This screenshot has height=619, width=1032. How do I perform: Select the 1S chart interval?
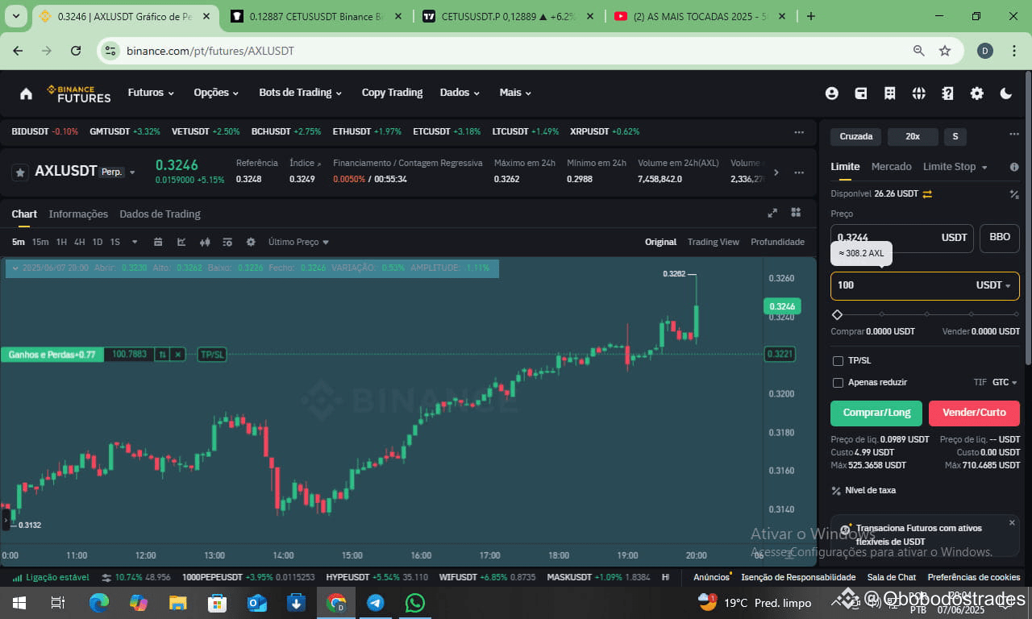(x=115, y=242)
